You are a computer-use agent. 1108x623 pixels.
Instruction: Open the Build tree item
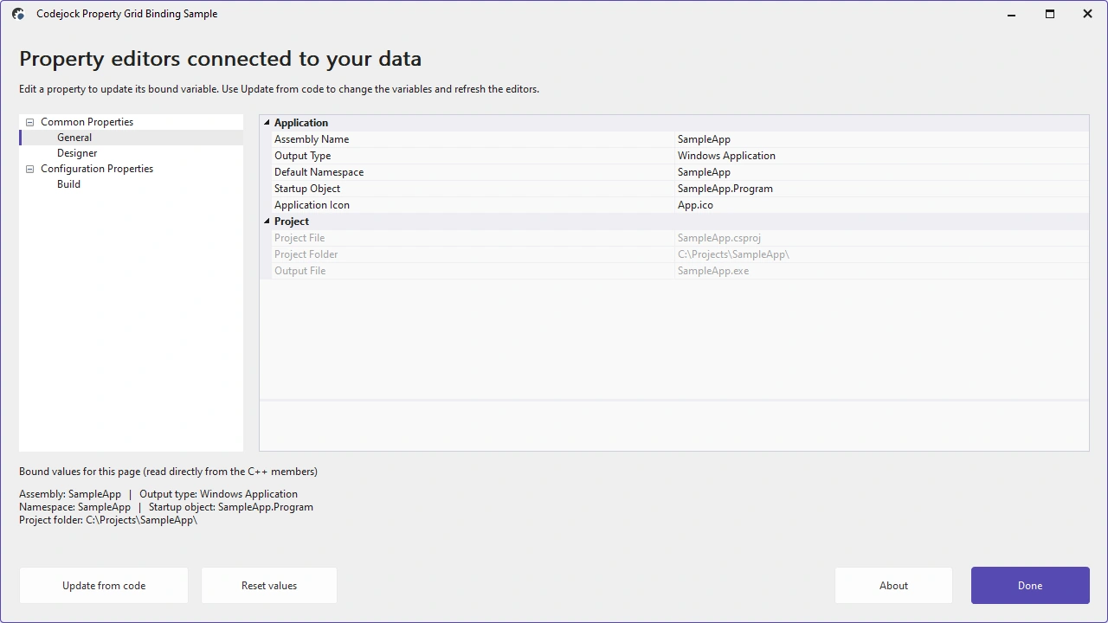(68, 184)
